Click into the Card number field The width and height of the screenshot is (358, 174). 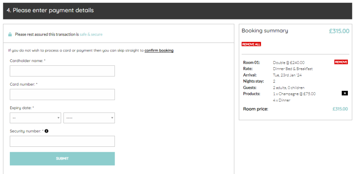click(62, 95)
